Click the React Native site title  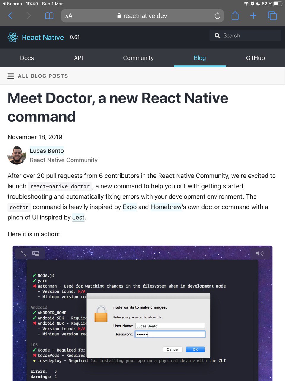[x=43, y=37]
